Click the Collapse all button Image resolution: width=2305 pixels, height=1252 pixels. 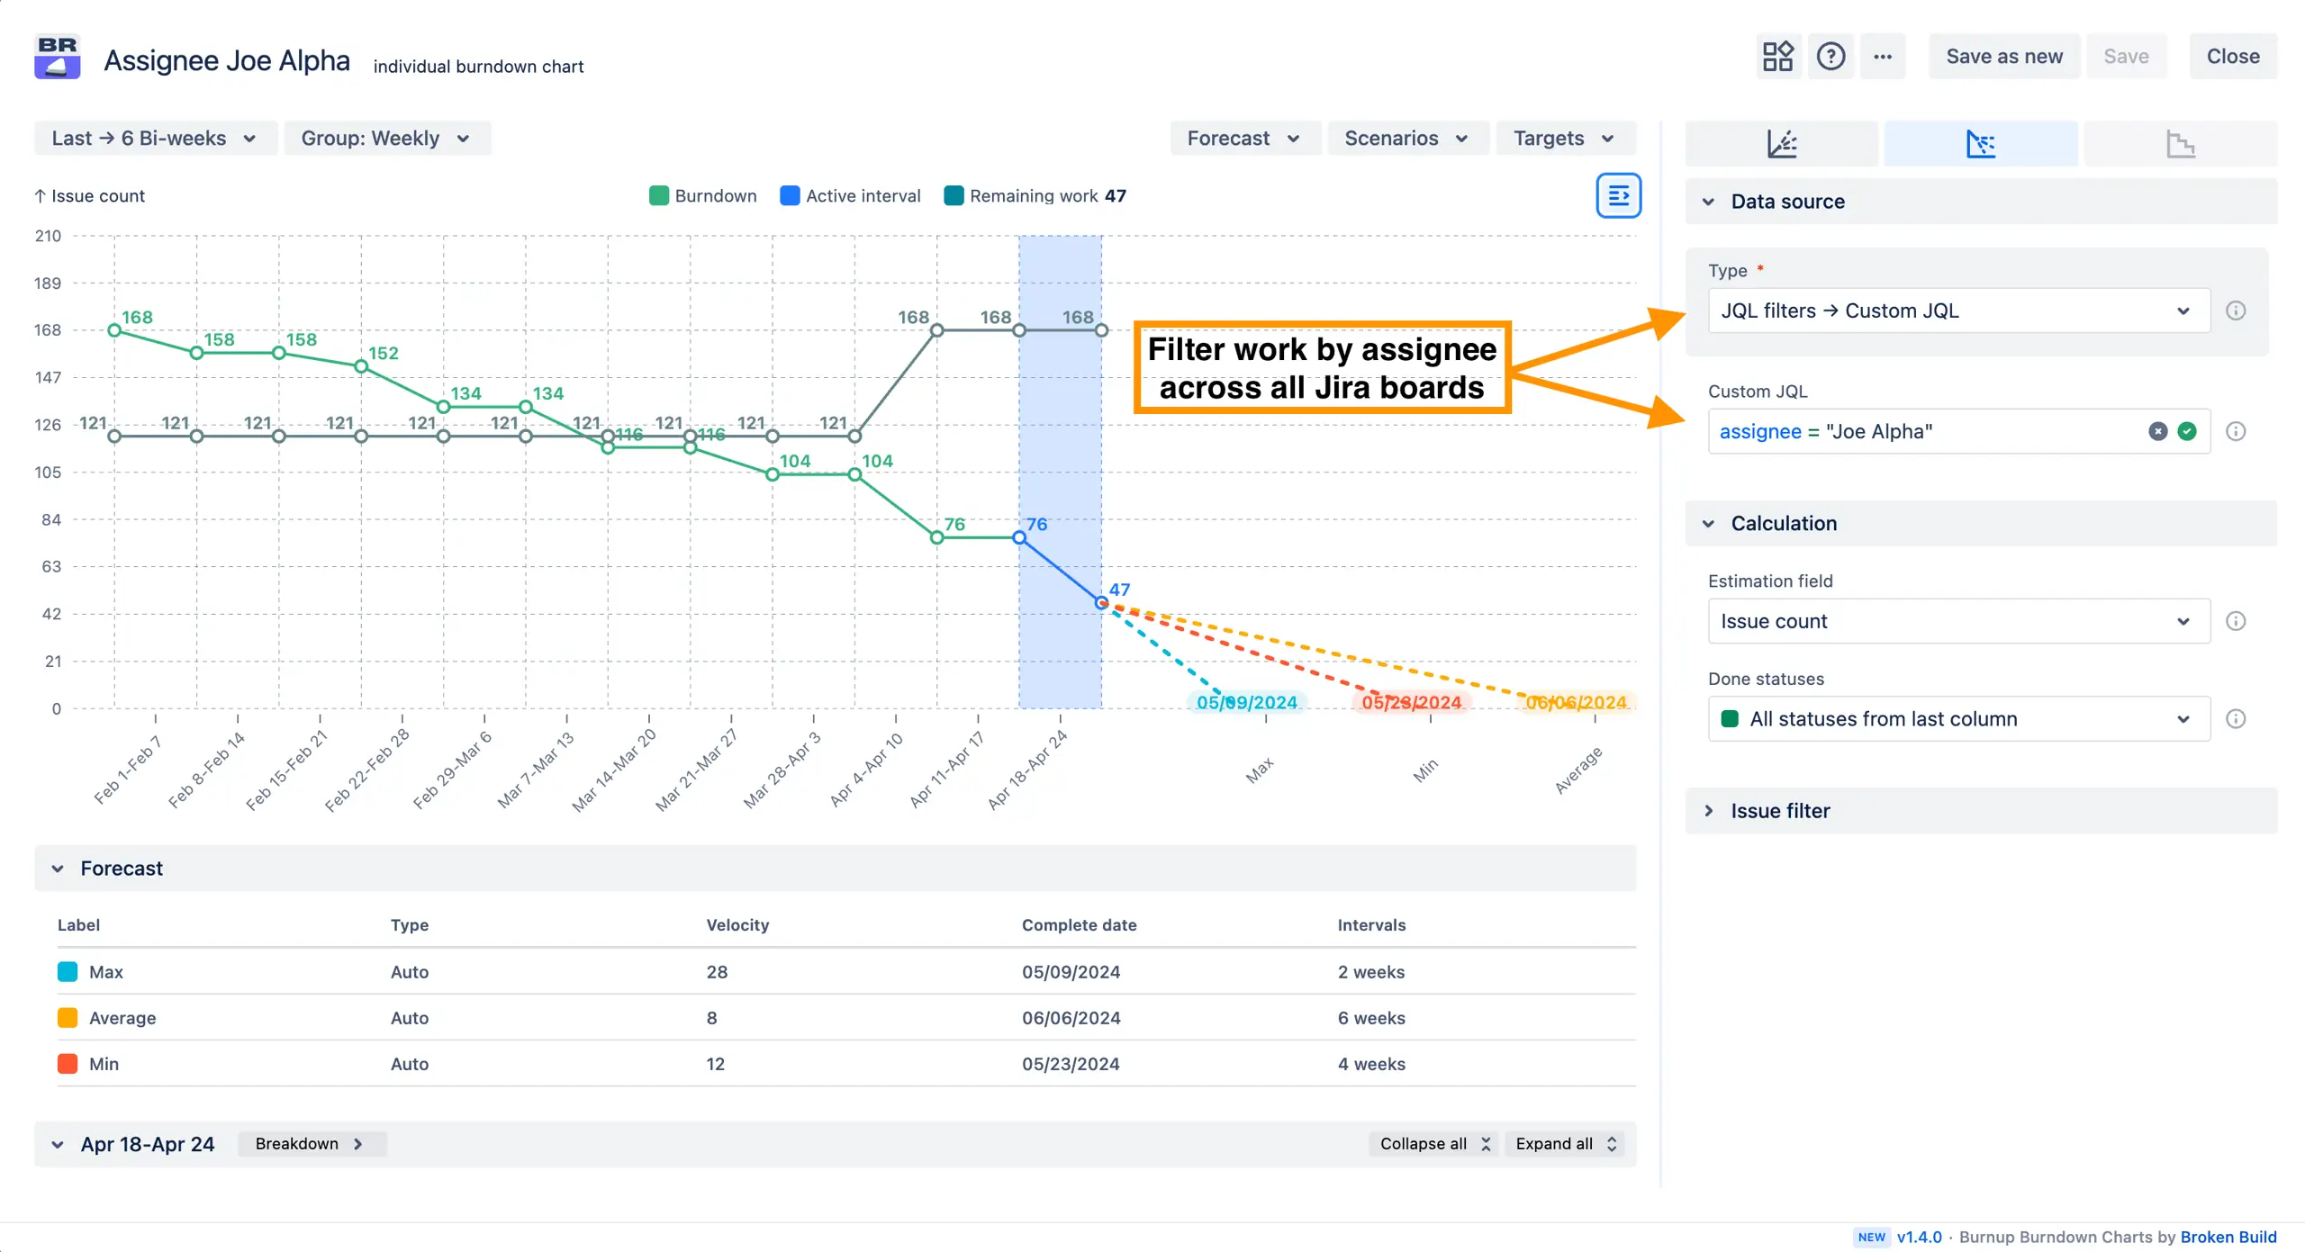tap(1434, 1143)
